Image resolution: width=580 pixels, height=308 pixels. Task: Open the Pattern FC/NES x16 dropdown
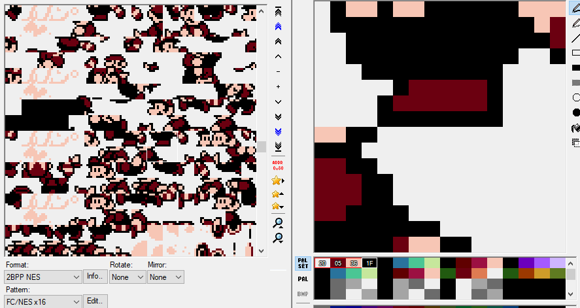click(x=43, y=301)
